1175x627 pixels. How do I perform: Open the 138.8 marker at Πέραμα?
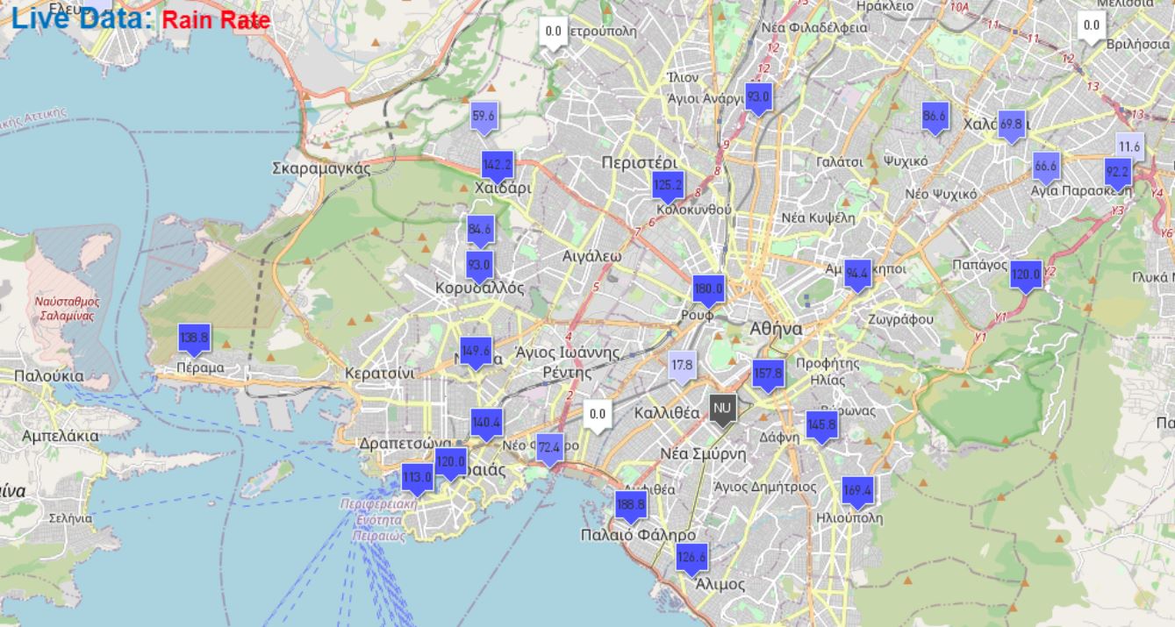[194, 338]
